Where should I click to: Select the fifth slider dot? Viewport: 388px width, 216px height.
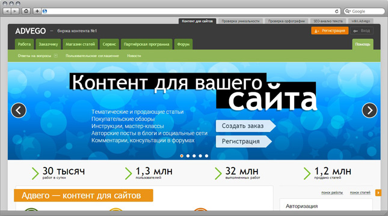pos(206,156)
